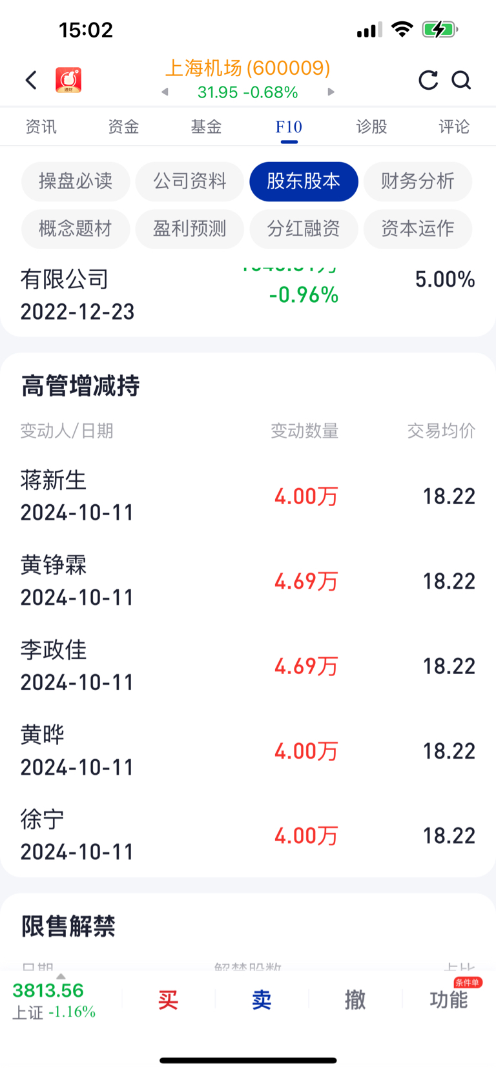Switch to the 资金 tab

pos(123,127)
